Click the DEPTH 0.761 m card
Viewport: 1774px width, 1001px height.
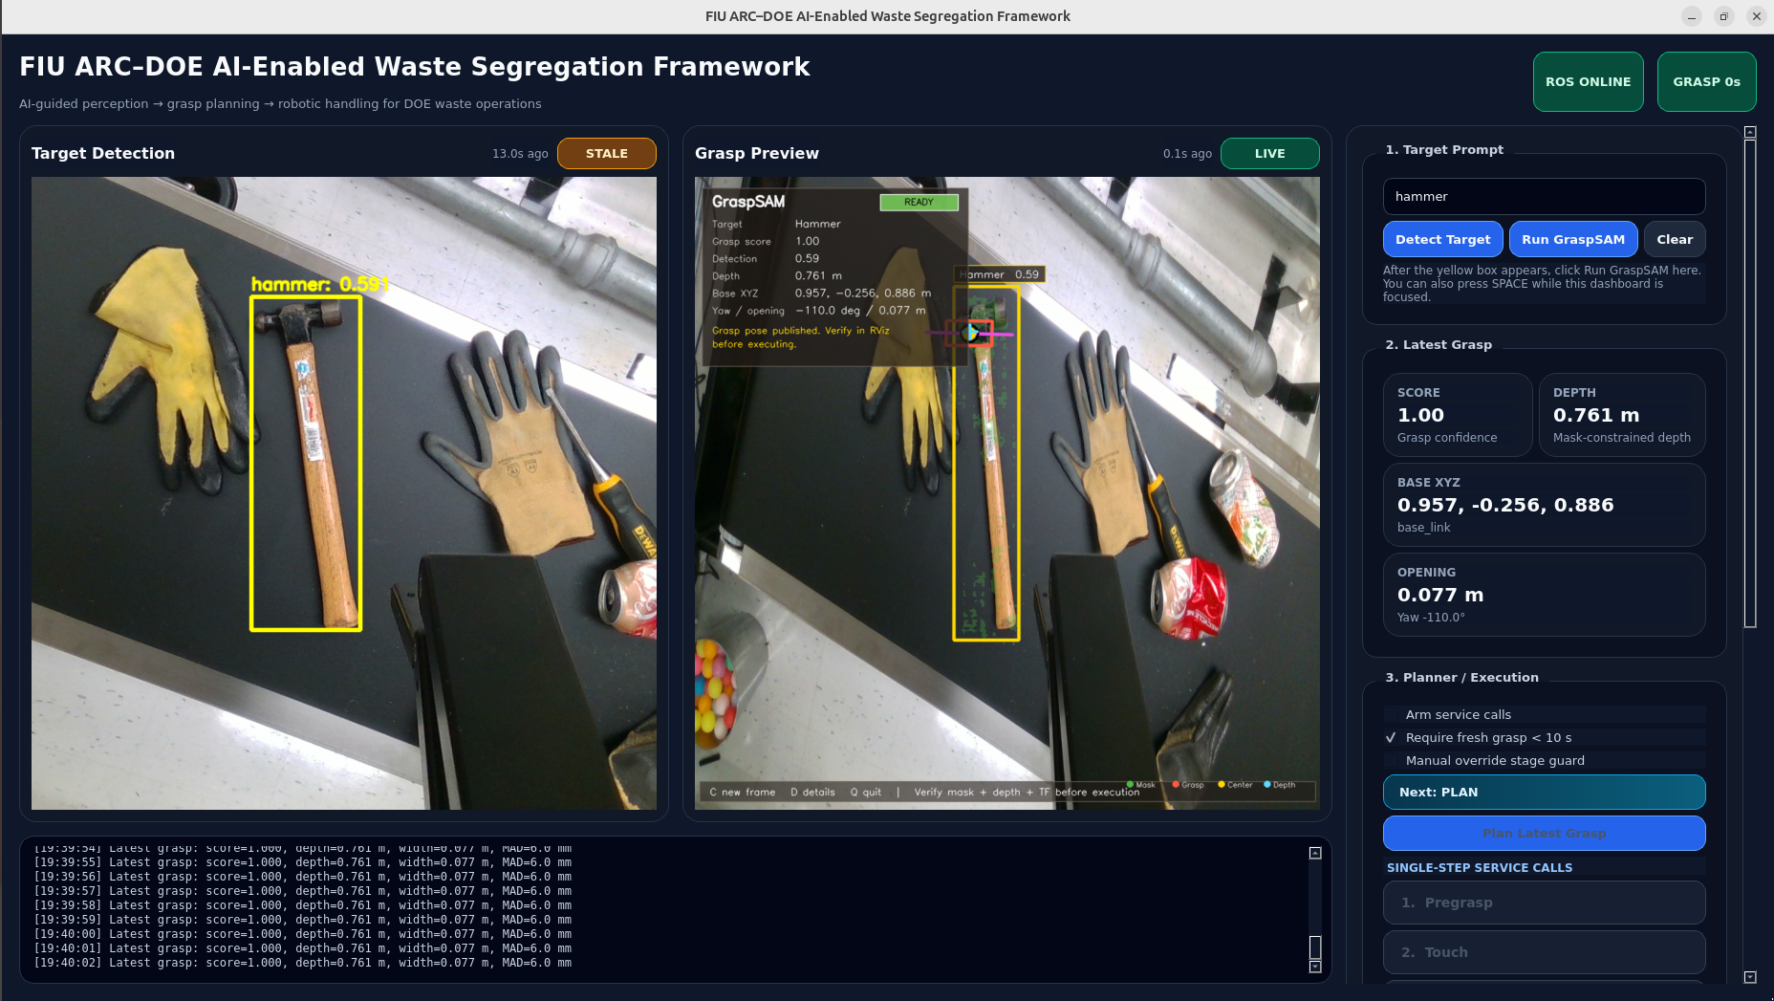pos(1621,415)
